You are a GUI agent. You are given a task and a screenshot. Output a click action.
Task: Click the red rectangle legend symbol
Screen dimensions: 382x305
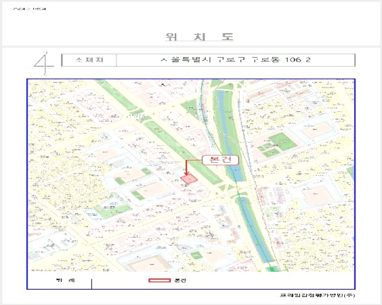click(159, 280)
